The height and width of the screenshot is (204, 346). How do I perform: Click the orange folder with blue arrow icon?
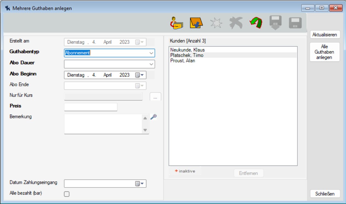196,23
